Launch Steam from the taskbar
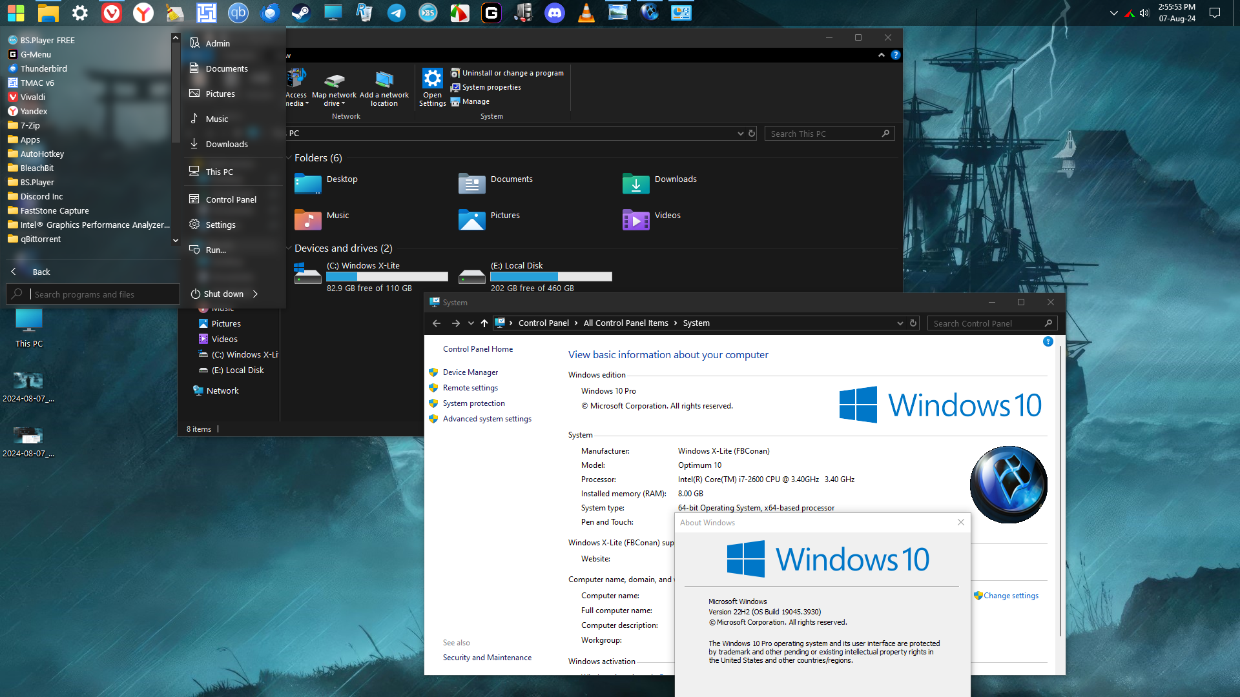 point(301,12)
